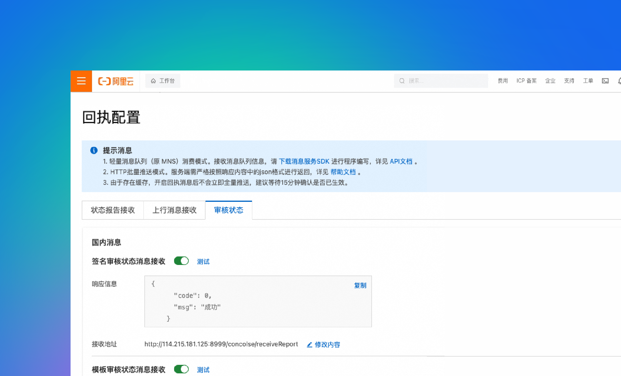Open the product navigation hamburger menu

[x=81, y=81]
